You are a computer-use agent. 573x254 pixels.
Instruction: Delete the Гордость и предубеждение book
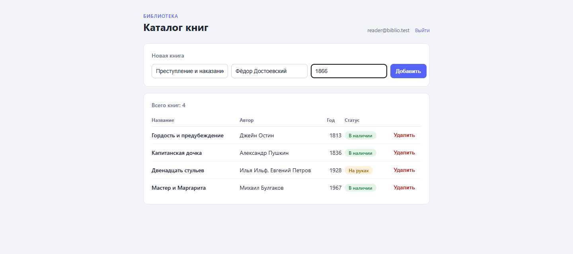coord(404,135)
